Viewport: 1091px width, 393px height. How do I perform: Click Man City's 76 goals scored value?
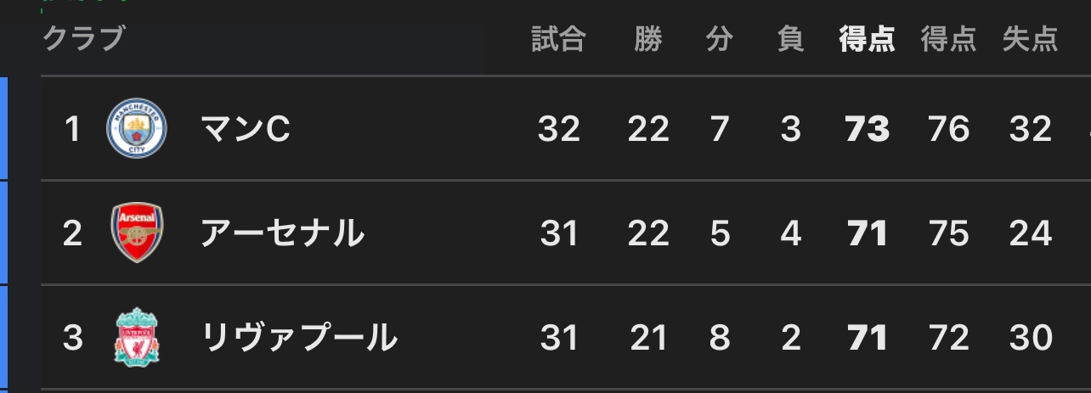point(948,129)
